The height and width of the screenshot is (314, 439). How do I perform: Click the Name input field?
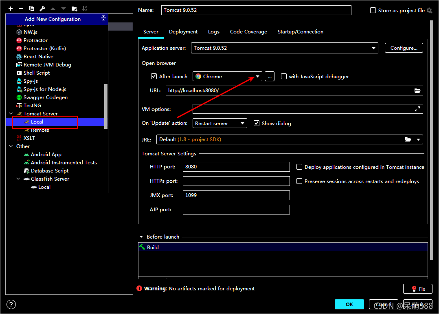coord(256,10)
